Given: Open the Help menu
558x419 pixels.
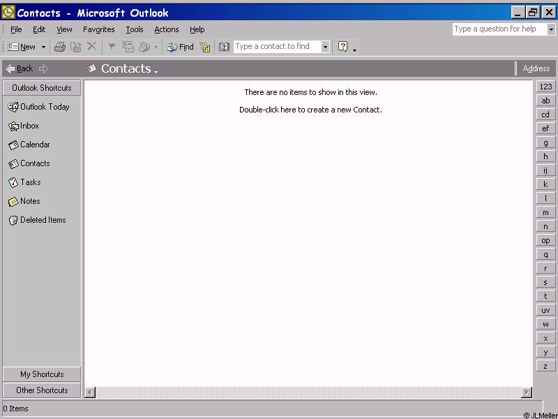Looking at the screenshot, I should tap(197, 29).
